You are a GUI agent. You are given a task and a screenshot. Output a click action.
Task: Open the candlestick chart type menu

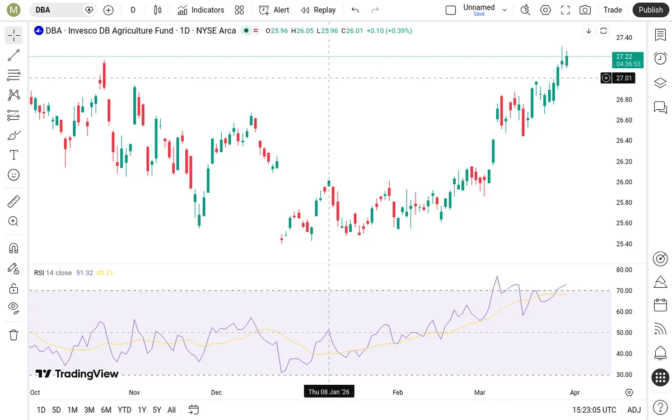pyautogui.click(x=157, y=10)
